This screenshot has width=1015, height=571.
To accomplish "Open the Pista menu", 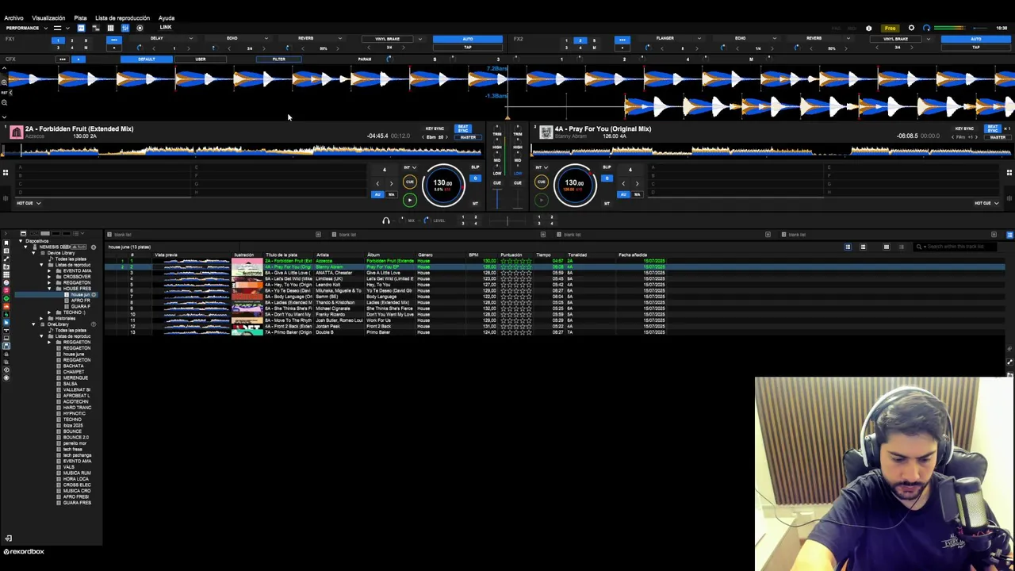I will pyautogui.click(x=80, y=17).
